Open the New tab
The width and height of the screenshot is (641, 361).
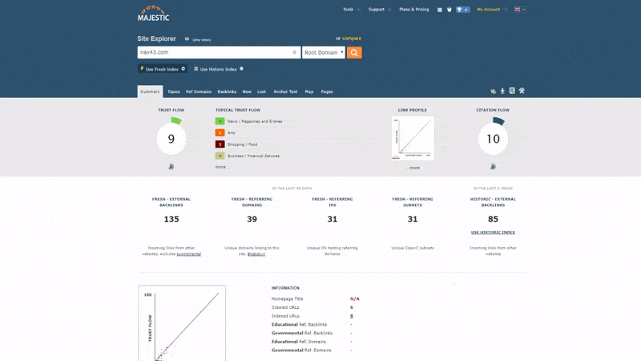pos(247,91)
